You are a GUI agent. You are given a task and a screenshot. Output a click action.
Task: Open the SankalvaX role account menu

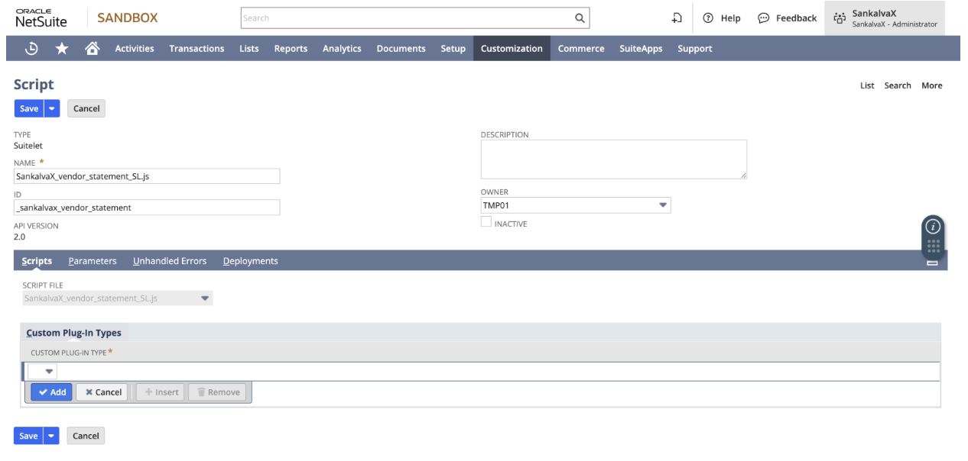coord(885,18)
